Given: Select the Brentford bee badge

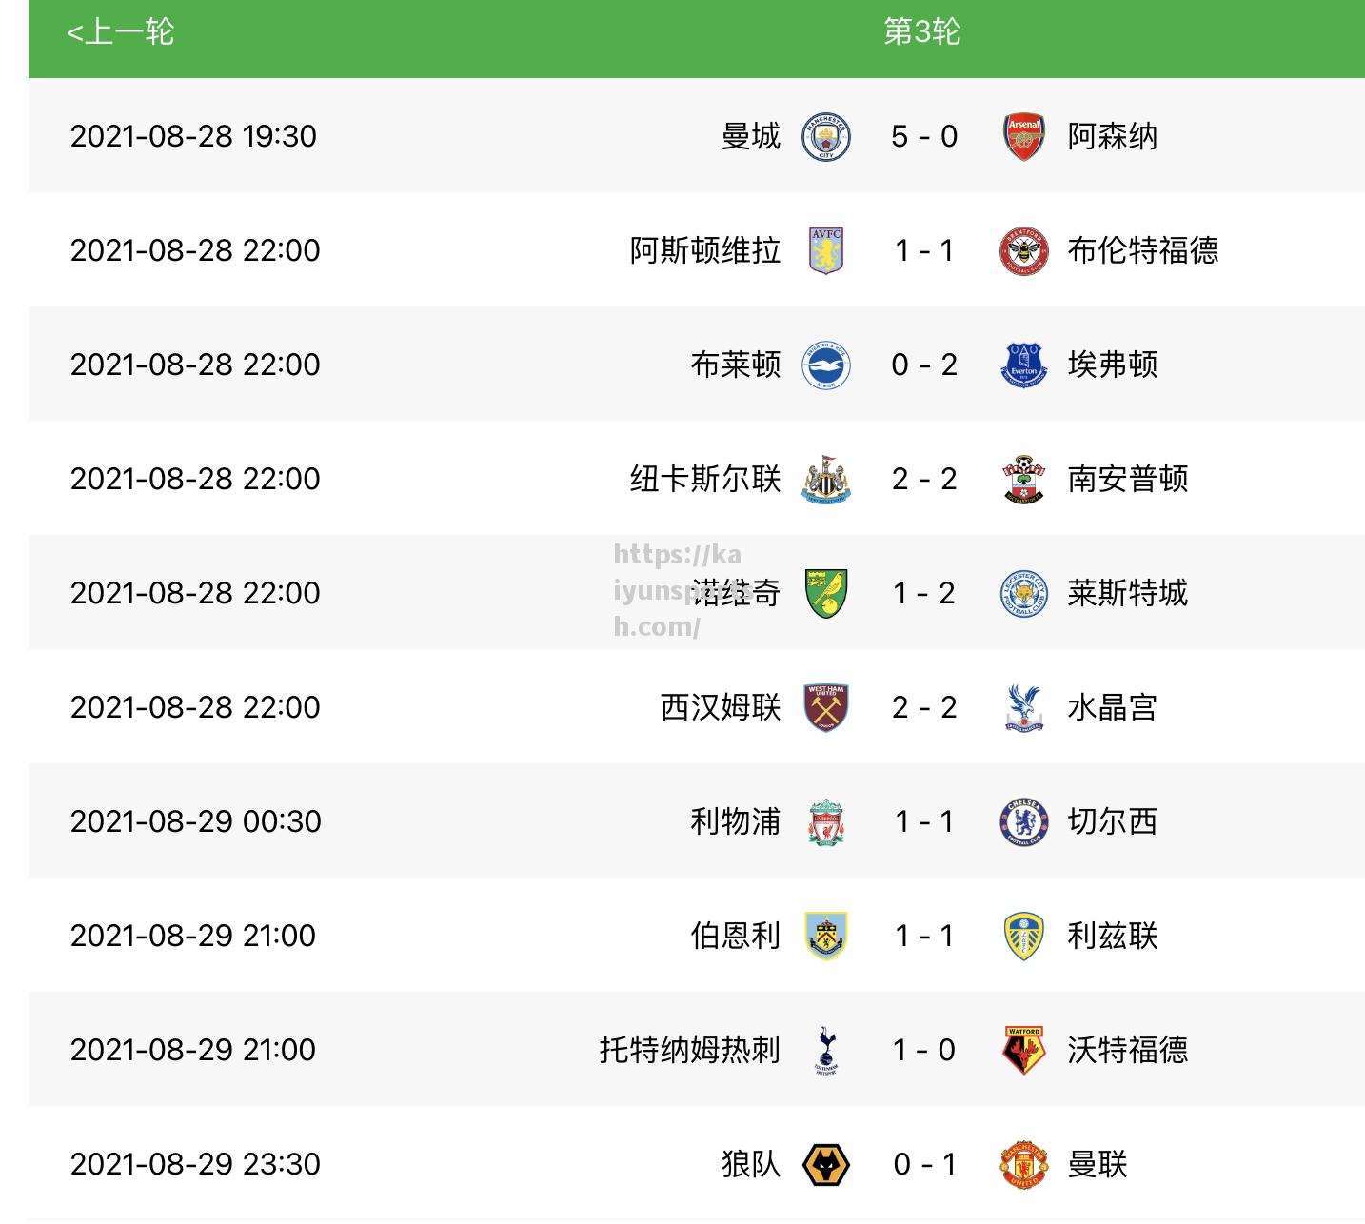Looking at the screenshot, I should [x=1024, y=251].
